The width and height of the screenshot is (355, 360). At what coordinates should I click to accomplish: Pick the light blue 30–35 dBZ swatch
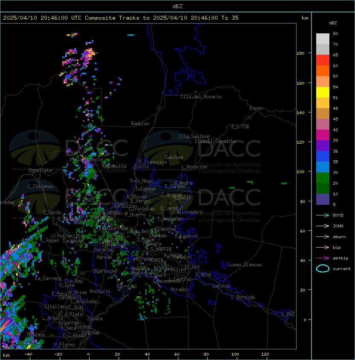point(323,167)
